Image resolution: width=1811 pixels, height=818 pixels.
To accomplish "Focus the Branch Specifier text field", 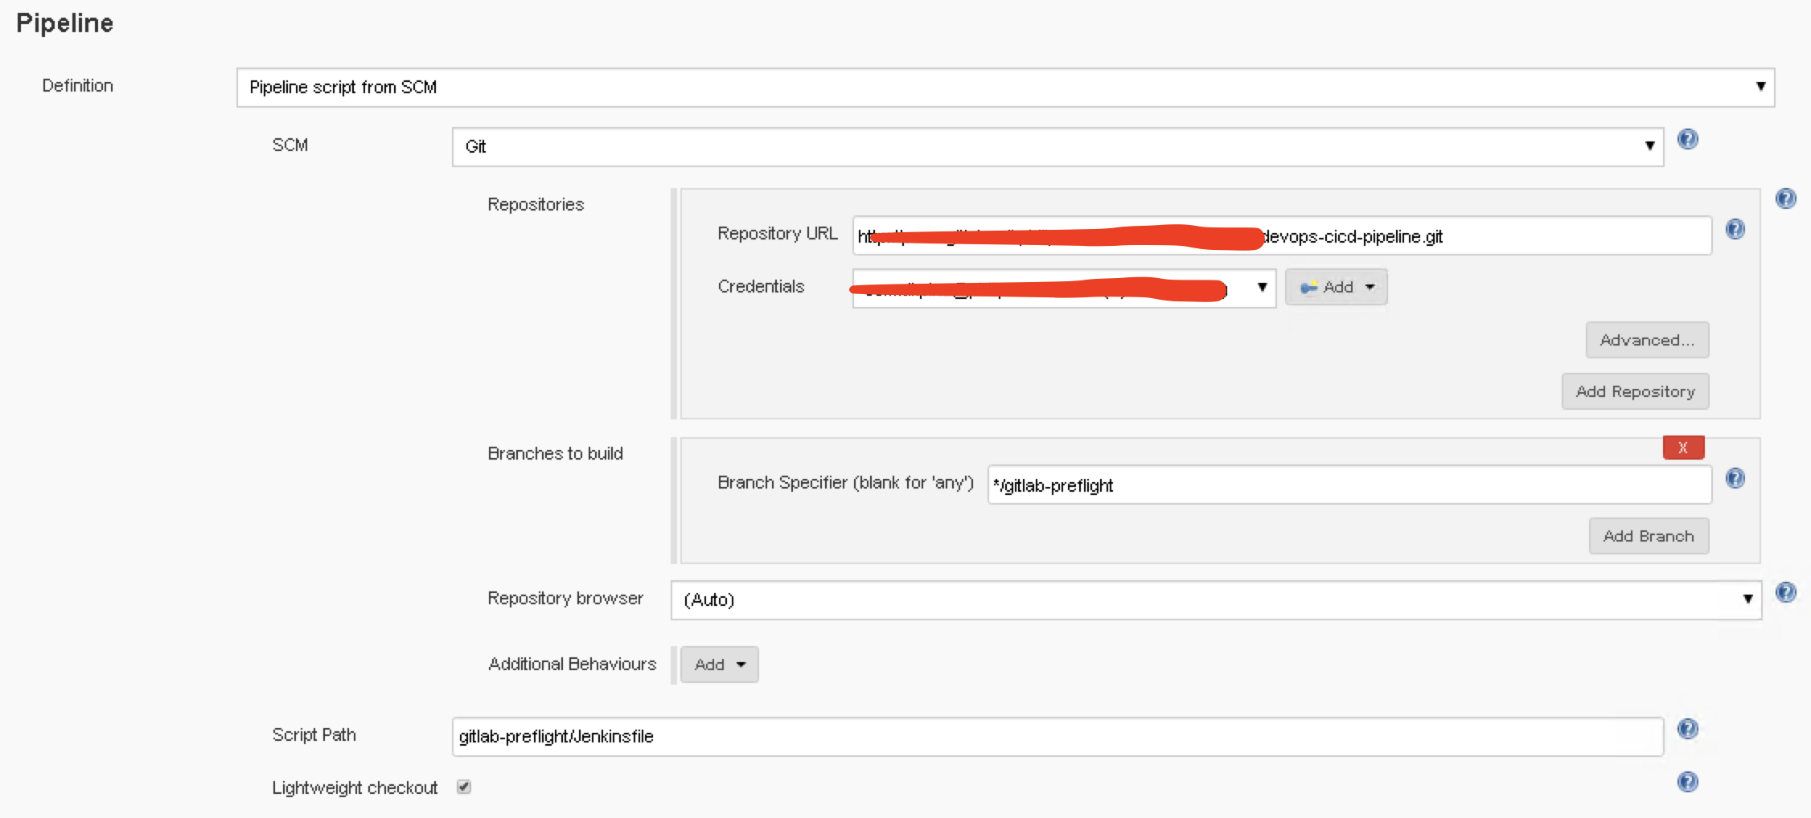I will click(1348, 485).
